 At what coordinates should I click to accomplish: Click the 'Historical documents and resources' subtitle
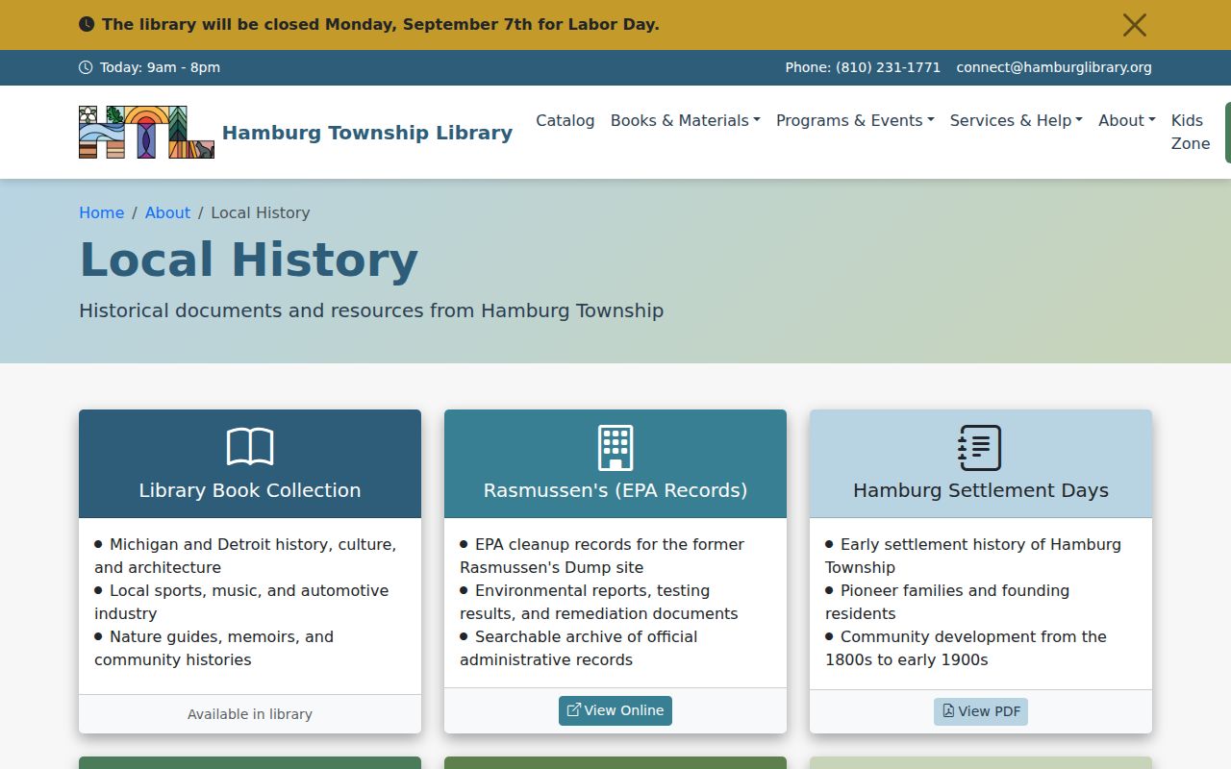371,310
